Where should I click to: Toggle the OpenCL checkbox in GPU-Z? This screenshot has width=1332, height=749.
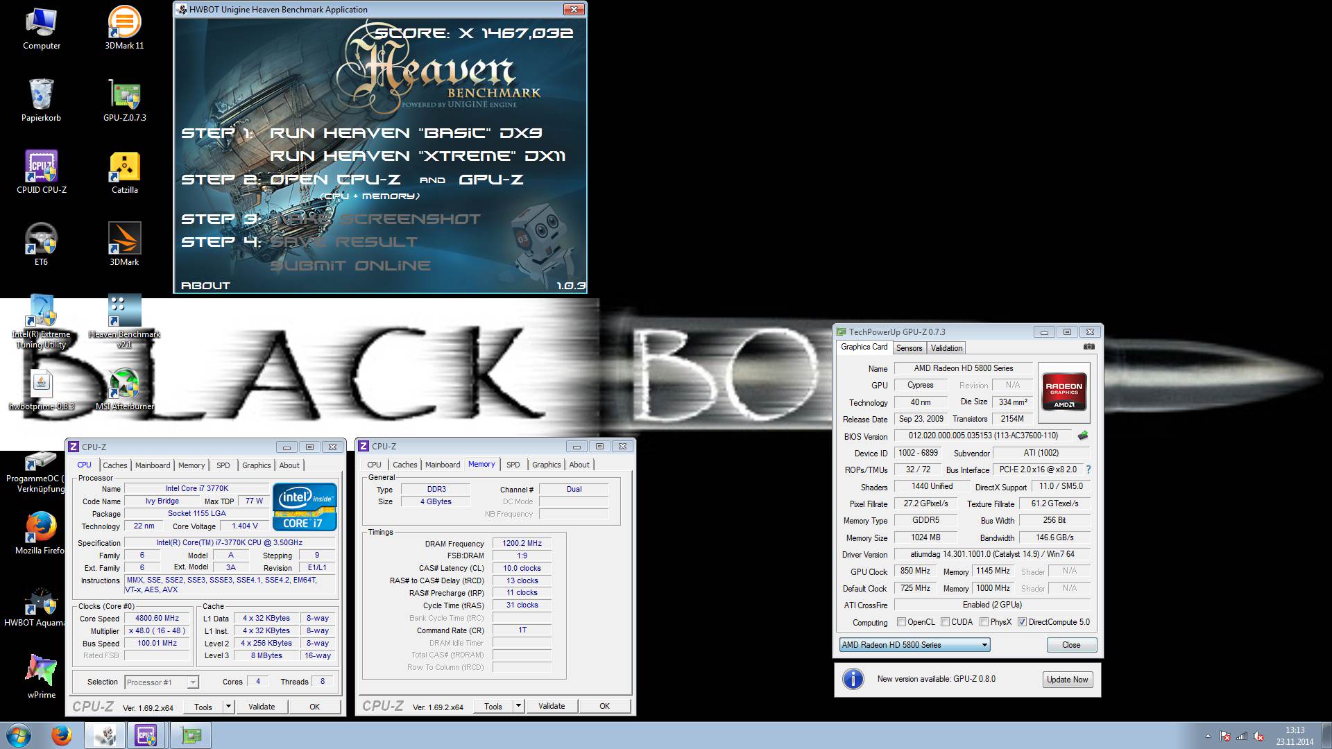coord(901,622)
